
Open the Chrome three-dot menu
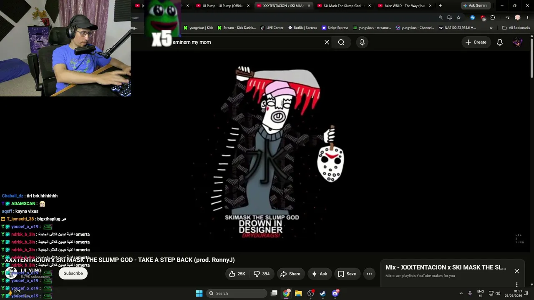point(527,17)
